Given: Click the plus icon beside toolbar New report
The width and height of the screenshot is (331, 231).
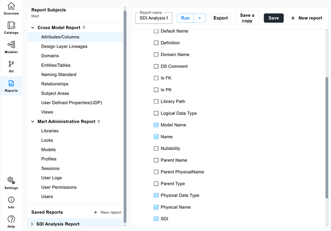Looking at the screenshot, I should (x=293, y=18).
